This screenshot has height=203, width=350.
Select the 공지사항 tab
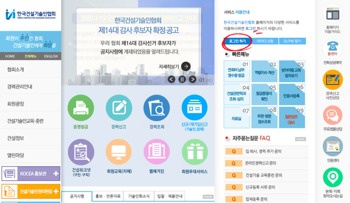coord(77,196)
